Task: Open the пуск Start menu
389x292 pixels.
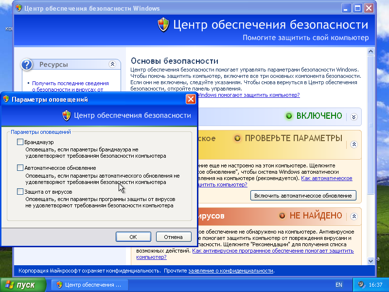Action: tap(23, 285)
